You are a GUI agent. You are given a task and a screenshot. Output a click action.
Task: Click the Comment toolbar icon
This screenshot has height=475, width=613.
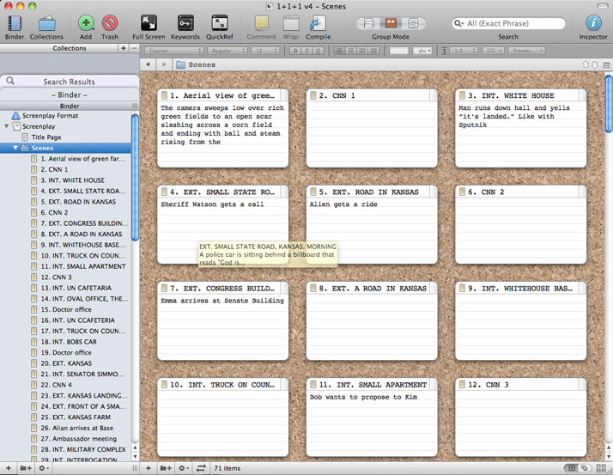point(262,23)
